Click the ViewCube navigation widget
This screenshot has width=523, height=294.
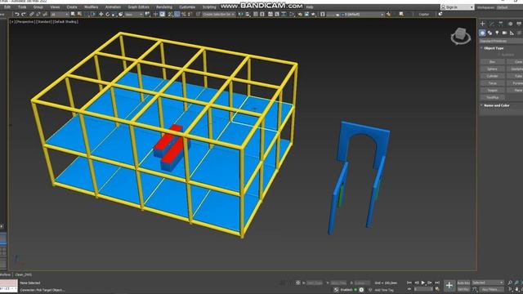461,36
